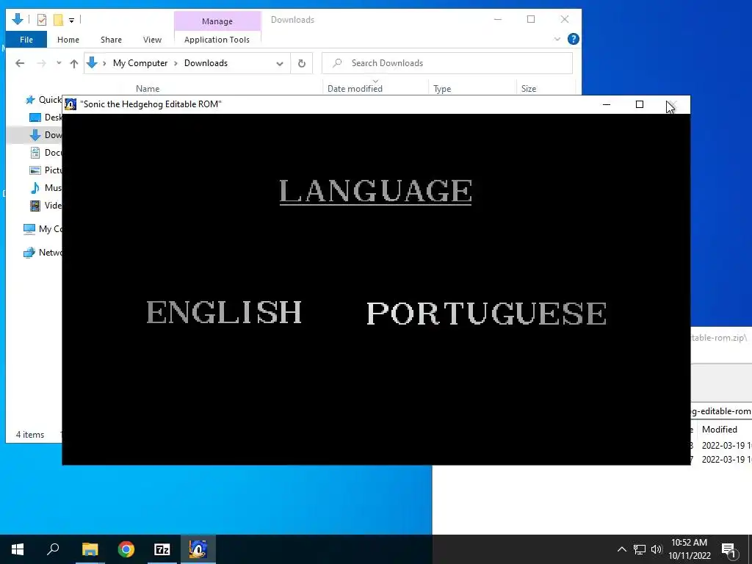Expand the Explorer ribbon chevron
Viewport: 752px width, 564px height.
coord(557,40)
